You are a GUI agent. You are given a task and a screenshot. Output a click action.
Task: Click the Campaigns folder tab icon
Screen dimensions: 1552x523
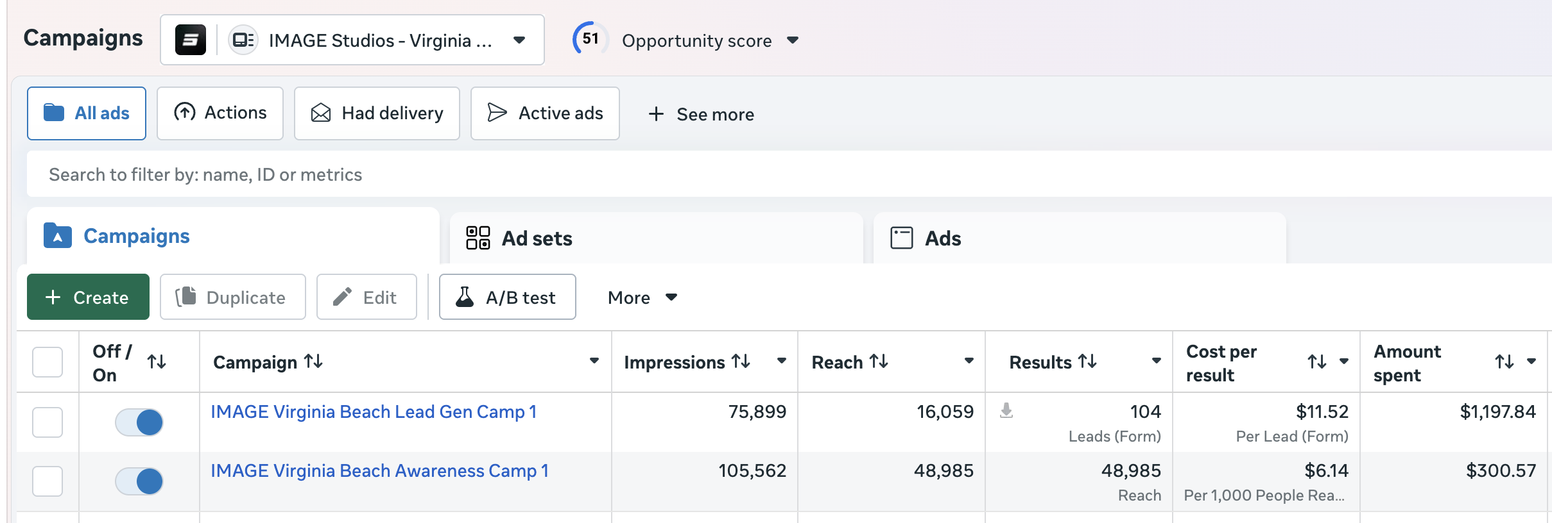pyautogui.click(x=58, y=236)
